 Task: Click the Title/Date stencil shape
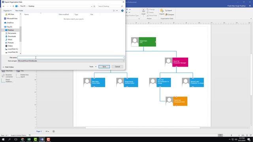[7, 71]
